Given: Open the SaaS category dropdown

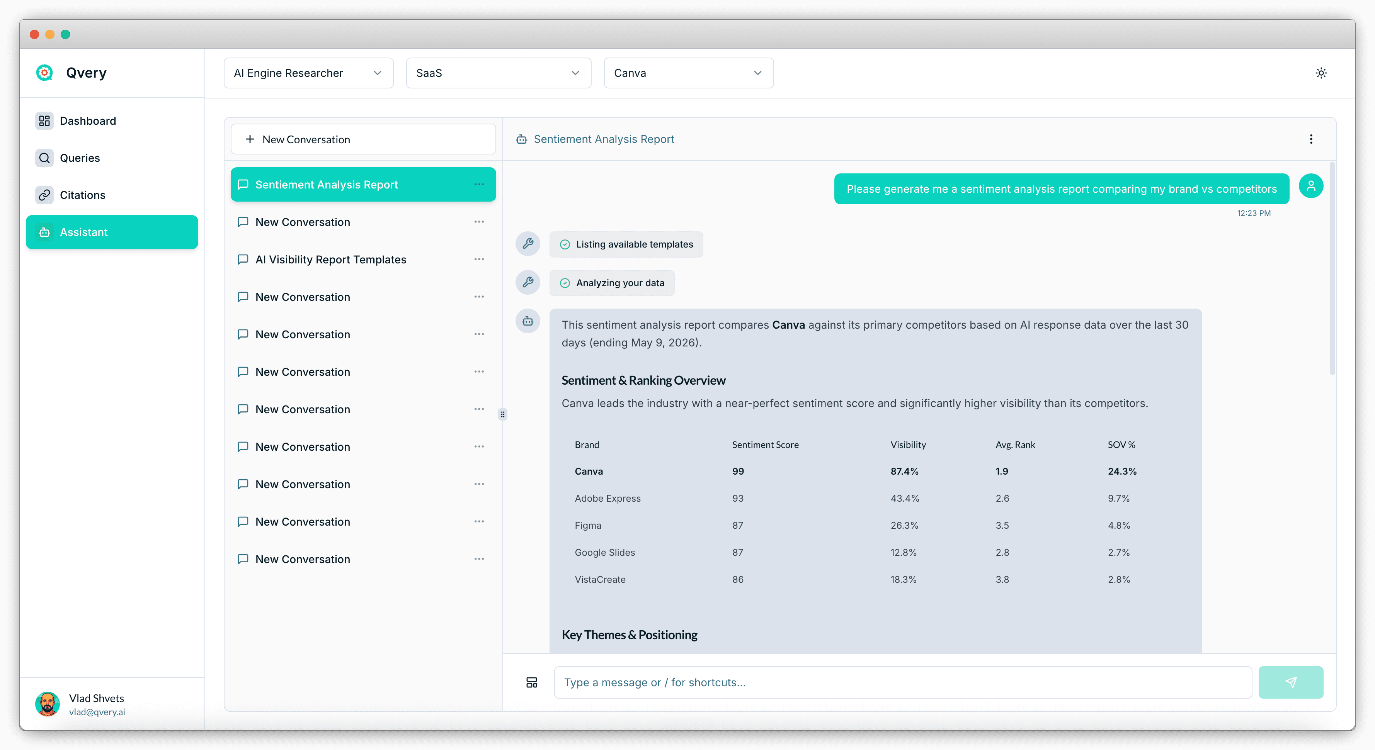Looking at the screenshot, I should tap(498, 73).
